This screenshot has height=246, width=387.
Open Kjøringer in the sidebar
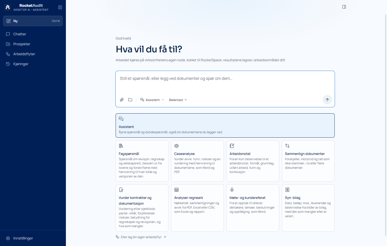33,64
